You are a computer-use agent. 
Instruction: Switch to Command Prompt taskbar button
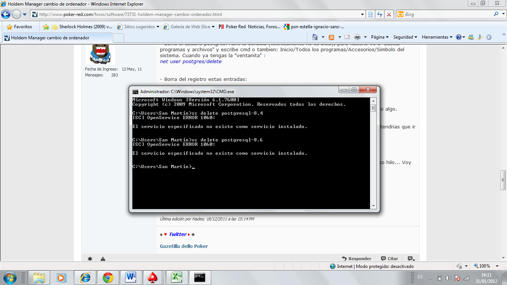pyautogui.click(x=200, y=278)
